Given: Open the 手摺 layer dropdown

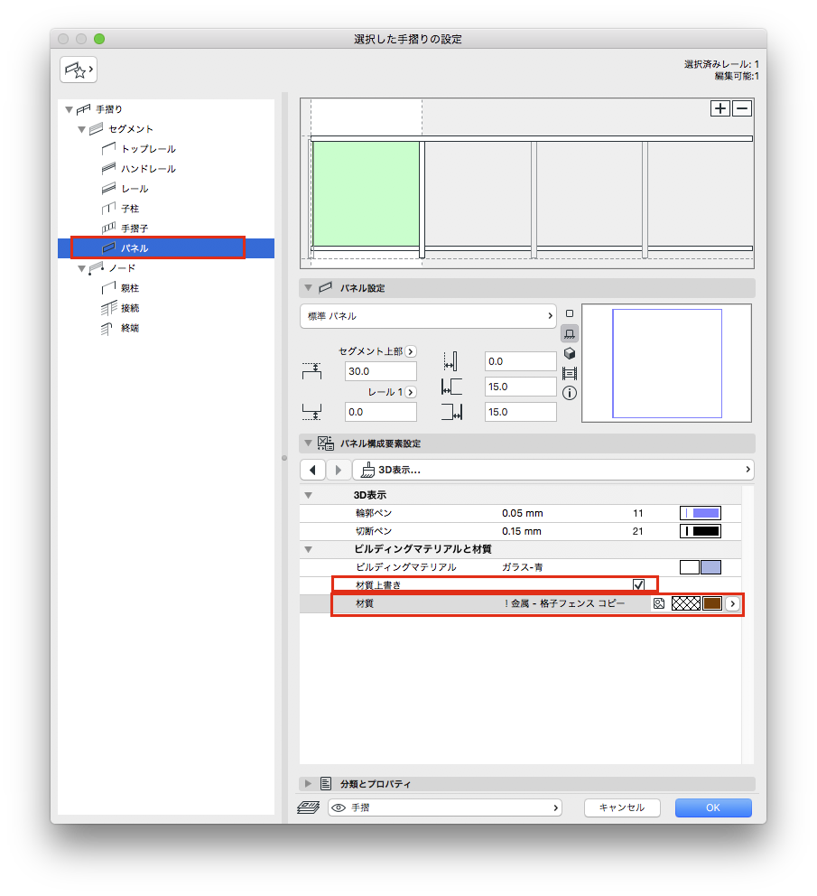Looking at the screenshot, I should click(x=445, y=807).
